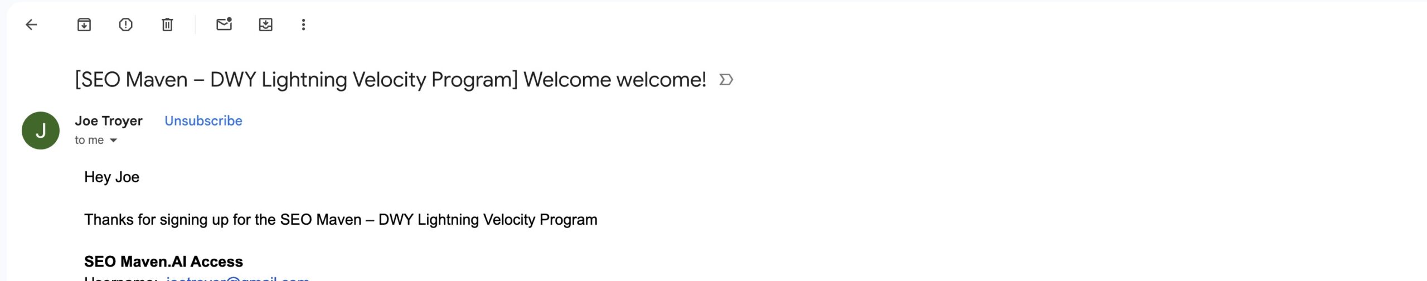Screen dimensions: 1427x281
Task: Click the Unsubscribe link
Action: coord(203,121)
